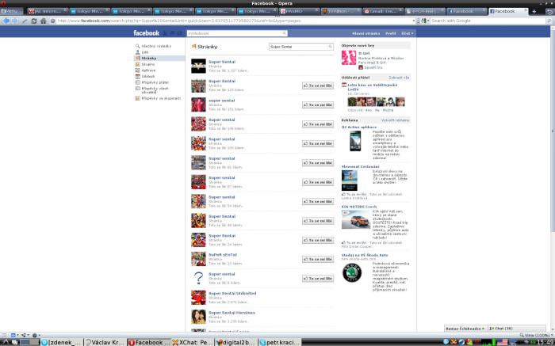Switch to the Gmail browser tab

383,11
